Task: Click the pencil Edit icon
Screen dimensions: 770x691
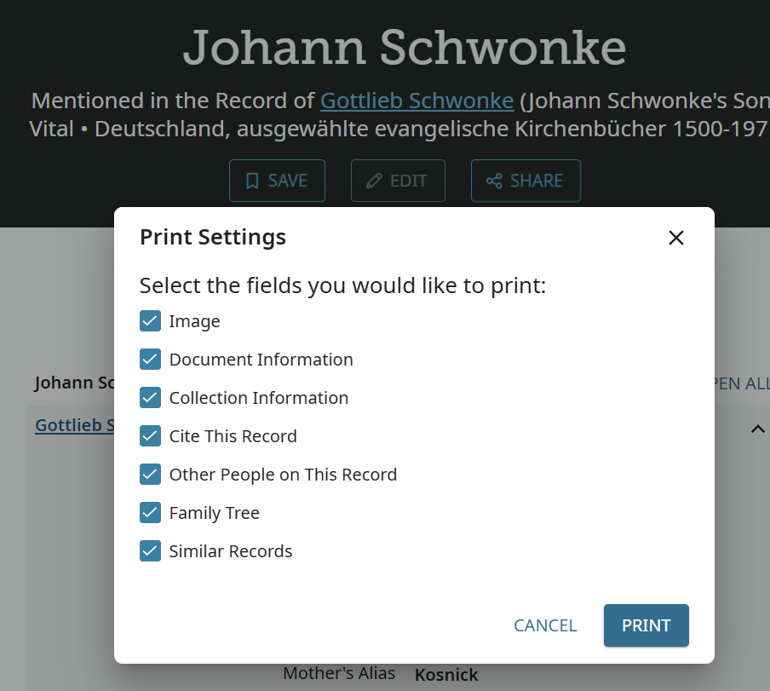Action: pyautogui.click(x=374, y=181)
